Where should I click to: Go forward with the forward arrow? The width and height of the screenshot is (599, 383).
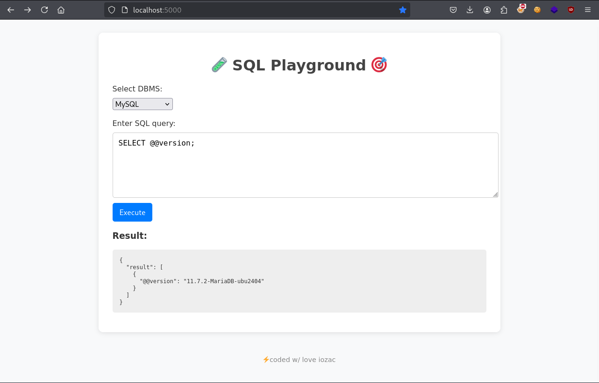(x=28, y=10)
